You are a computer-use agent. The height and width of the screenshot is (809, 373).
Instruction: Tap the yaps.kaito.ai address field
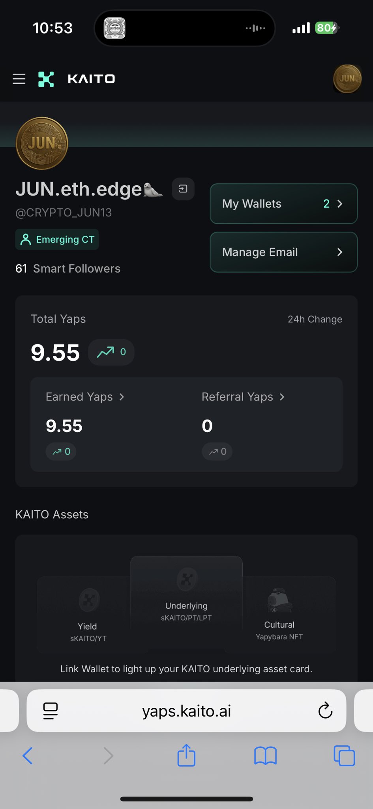pyautogui.click(x=186, y=711)
